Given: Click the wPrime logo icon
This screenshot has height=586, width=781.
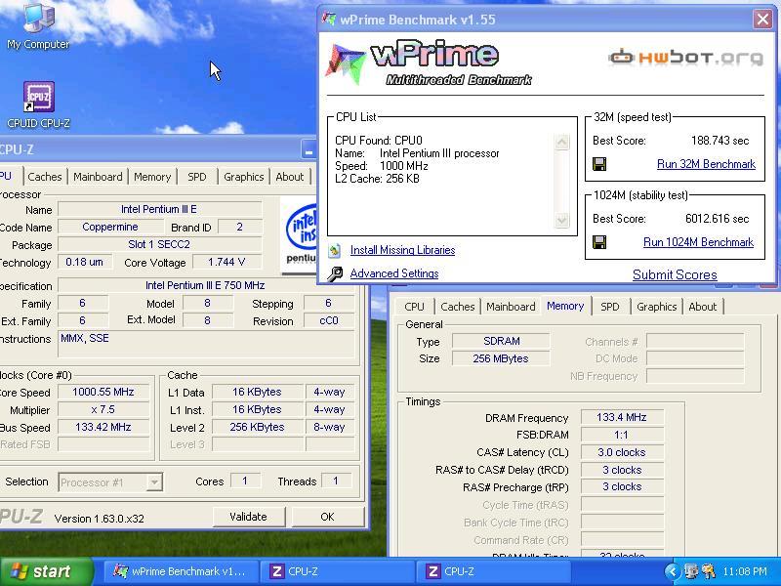Looking at the screenshot, I should [x=346, y=63].
